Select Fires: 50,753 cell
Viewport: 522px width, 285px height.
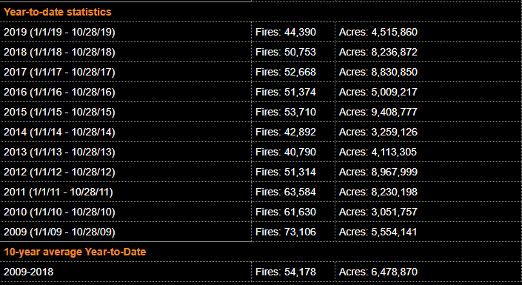coord(286,52)
